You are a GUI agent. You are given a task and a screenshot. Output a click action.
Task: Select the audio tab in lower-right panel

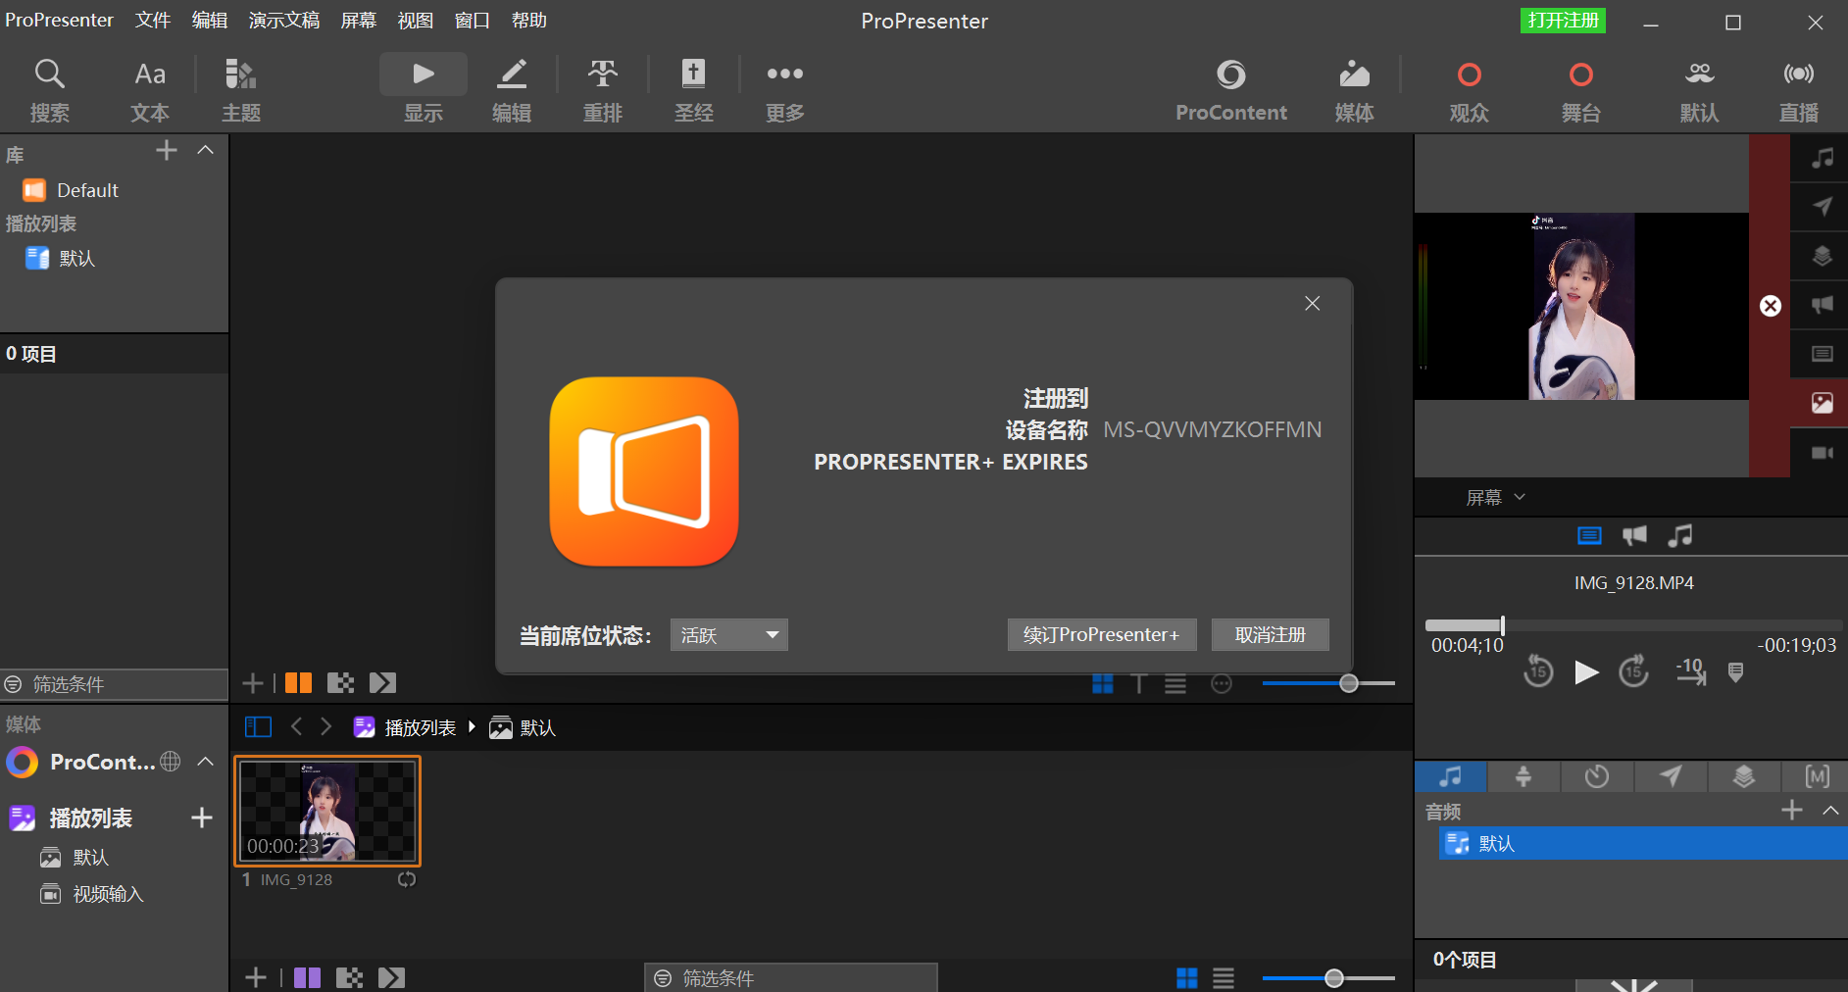point(1450,777)
